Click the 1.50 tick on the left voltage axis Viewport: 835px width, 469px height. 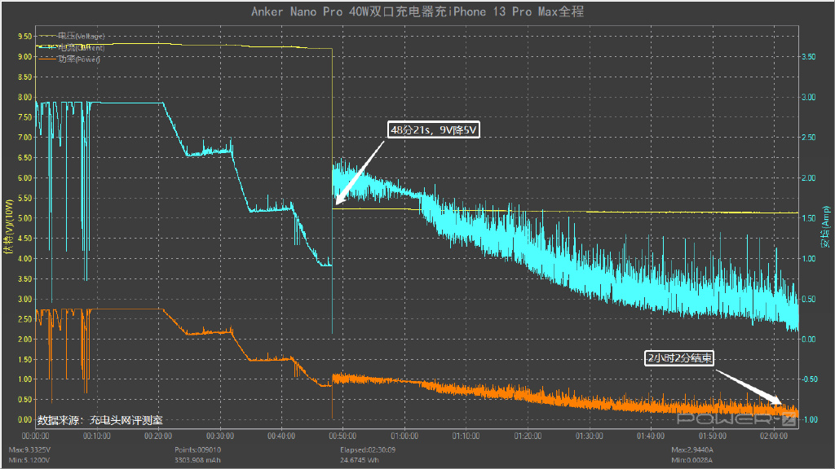(x=25, y=359)
